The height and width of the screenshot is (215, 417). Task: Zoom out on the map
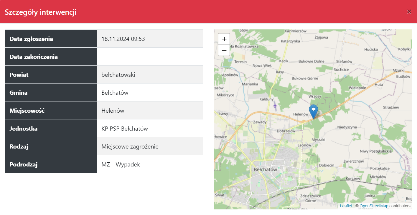click(224, 50)
